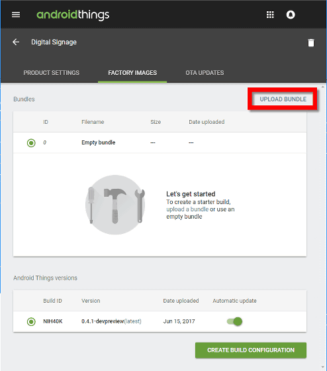Click the 'Date uploaded' header in Bundles table
This screenshot has height=371, width=327.
pos(207,122)
